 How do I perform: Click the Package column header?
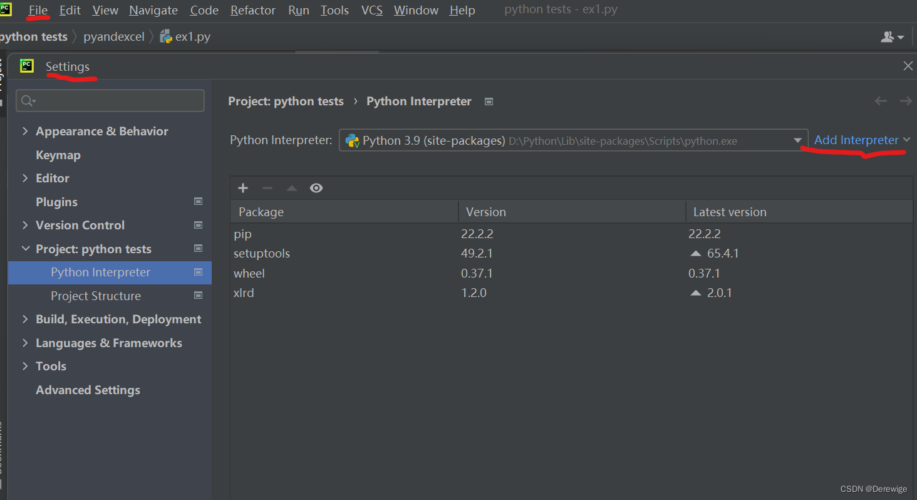344,212
